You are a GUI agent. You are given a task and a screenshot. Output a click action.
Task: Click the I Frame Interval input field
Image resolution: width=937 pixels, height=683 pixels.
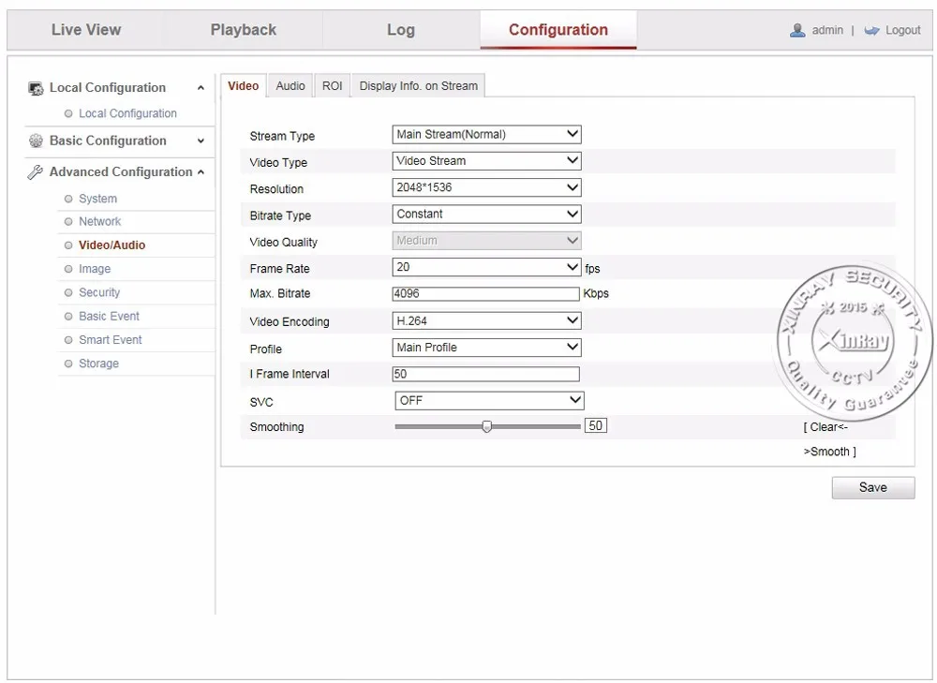(485, 374)
